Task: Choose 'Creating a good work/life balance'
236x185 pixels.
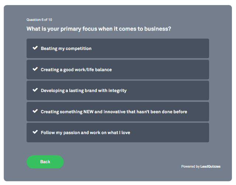Action: point(76,70)
